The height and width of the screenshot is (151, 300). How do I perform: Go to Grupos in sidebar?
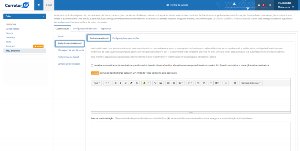click(9, 33)
